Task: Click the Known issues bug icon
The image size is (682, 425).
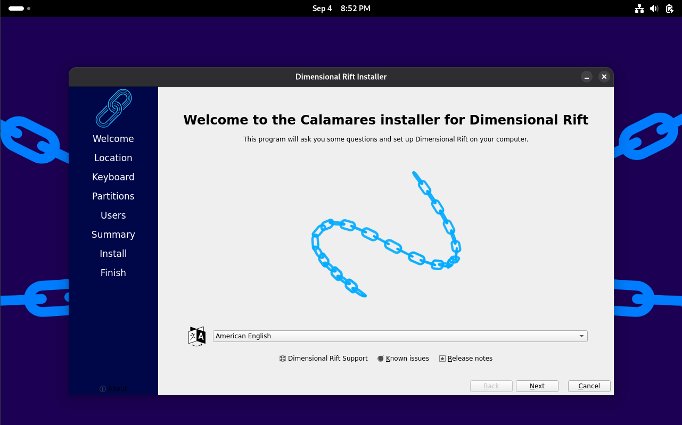Action: pos(381,359)
